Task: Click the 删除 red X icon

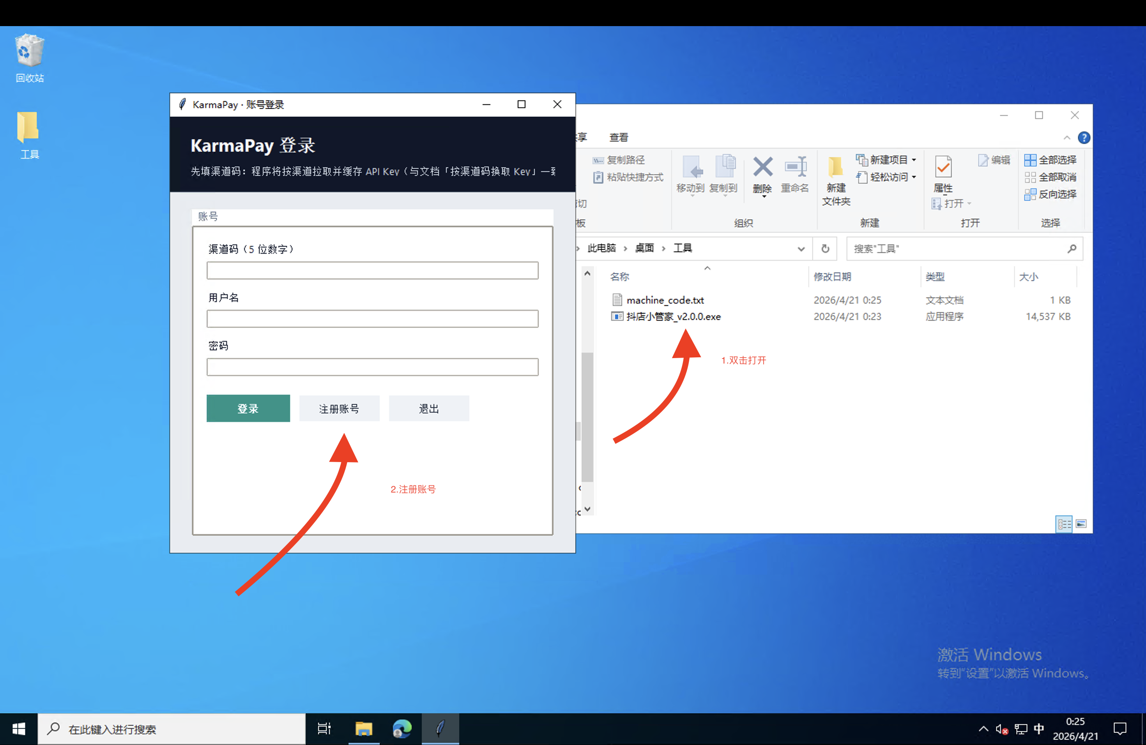Action: tap(762, 167)
